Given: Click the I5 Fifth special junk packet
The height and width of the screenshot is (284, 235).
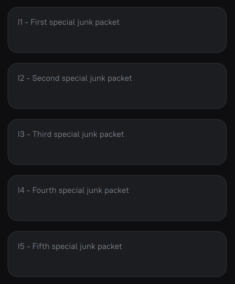Looking at the screenshot, I should 117,254.
